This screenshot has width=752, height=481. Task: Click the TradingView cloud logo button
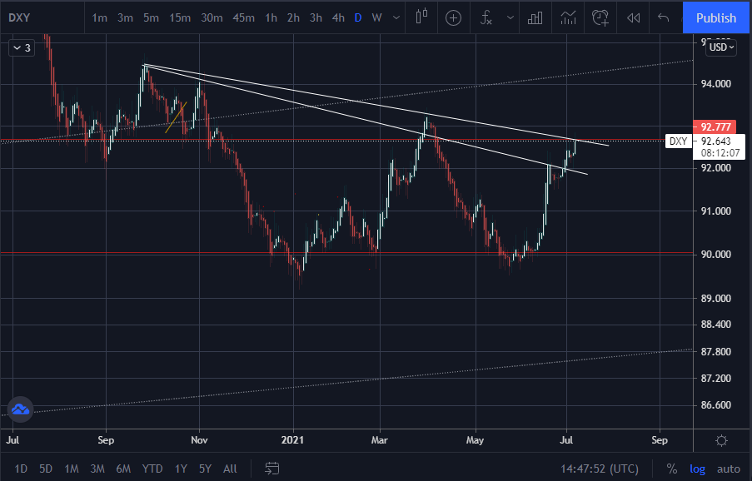[20, 409]
